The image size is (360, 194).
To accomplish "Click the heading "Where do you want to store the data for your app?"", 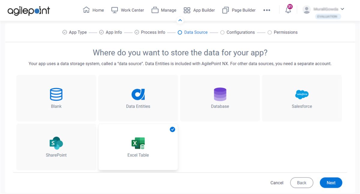I will pyautogui.click(x=180, y=53).
